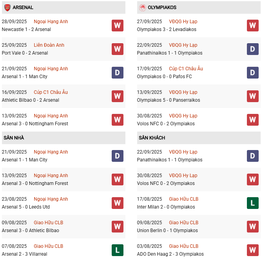Open Cúp C1 Châu Âu link above Pafos match
261x260 pixels.
[186, 69]
